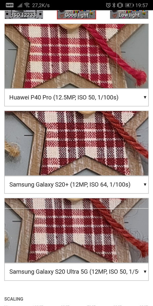153x306 pixels.
Task: Tap the Bluetooth status icon
Action: pyautogui.click(x=114, y=5)
